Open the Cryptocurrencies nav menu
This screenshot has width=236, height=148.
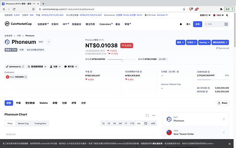coord(43,24)
